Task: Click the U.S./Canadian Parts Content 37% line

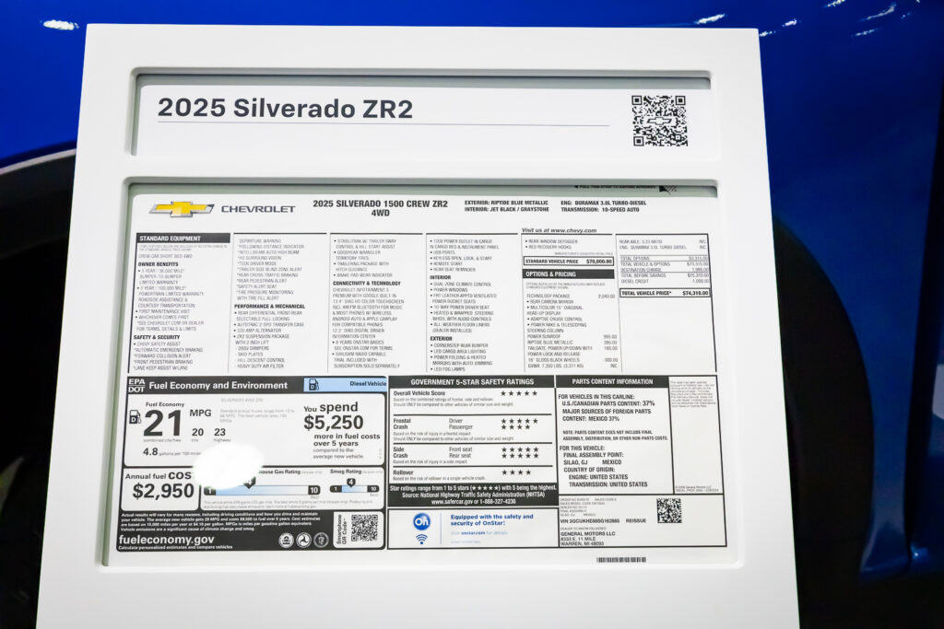Action: click(608, 403)
